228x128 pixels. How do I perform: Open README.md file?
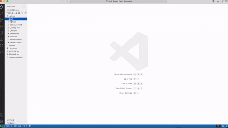(x=16, y=54)
